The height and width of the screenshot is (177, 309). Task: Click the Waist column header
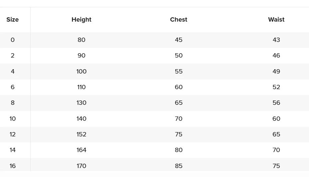(x=276, y=20)
